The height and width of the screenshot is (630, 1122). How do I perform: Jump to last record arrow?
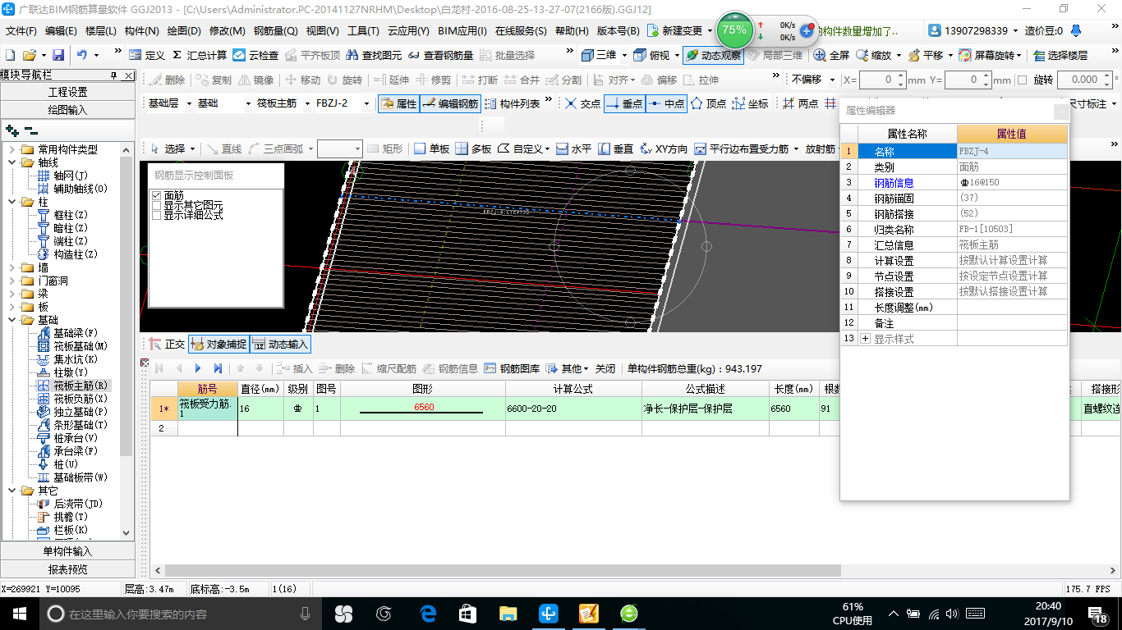coord(218,368)
